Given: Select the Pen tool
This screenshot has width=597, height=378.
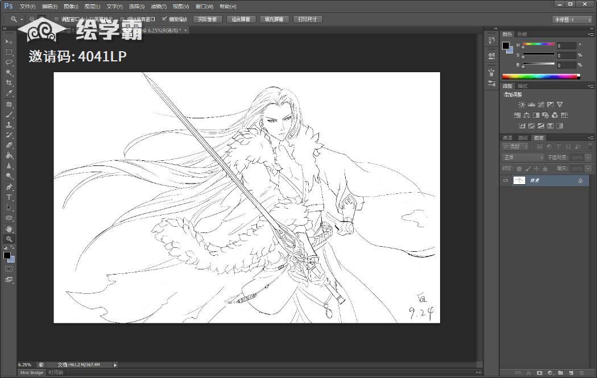Looking at the screenshot, I should pyautogui.click(x=9, y=187).
